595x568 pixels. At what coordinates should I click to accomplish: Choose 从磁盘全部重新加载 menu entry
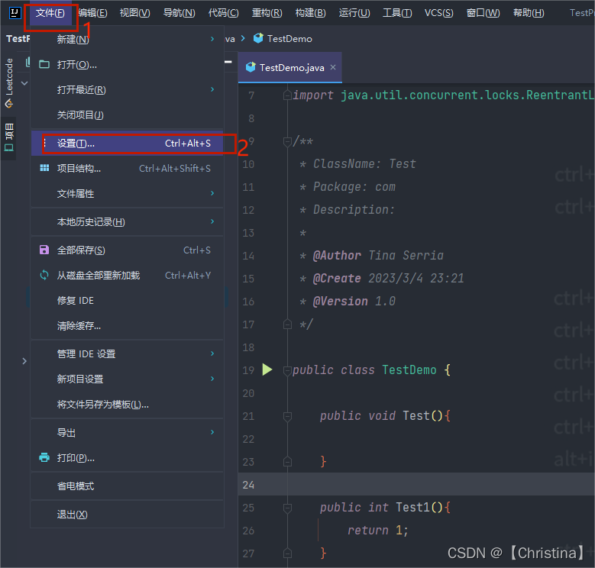coord(127,275)
